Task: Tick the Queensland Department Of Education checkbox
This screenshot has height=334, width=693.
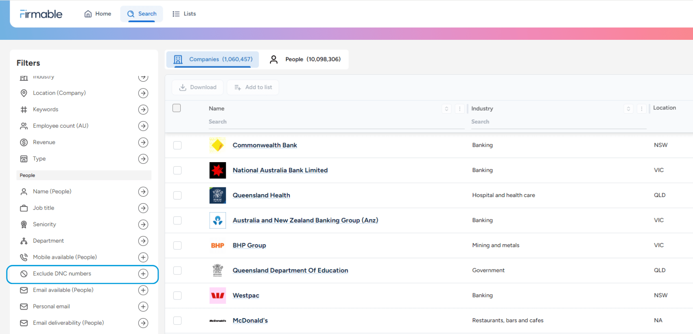Action: [177, 271]
